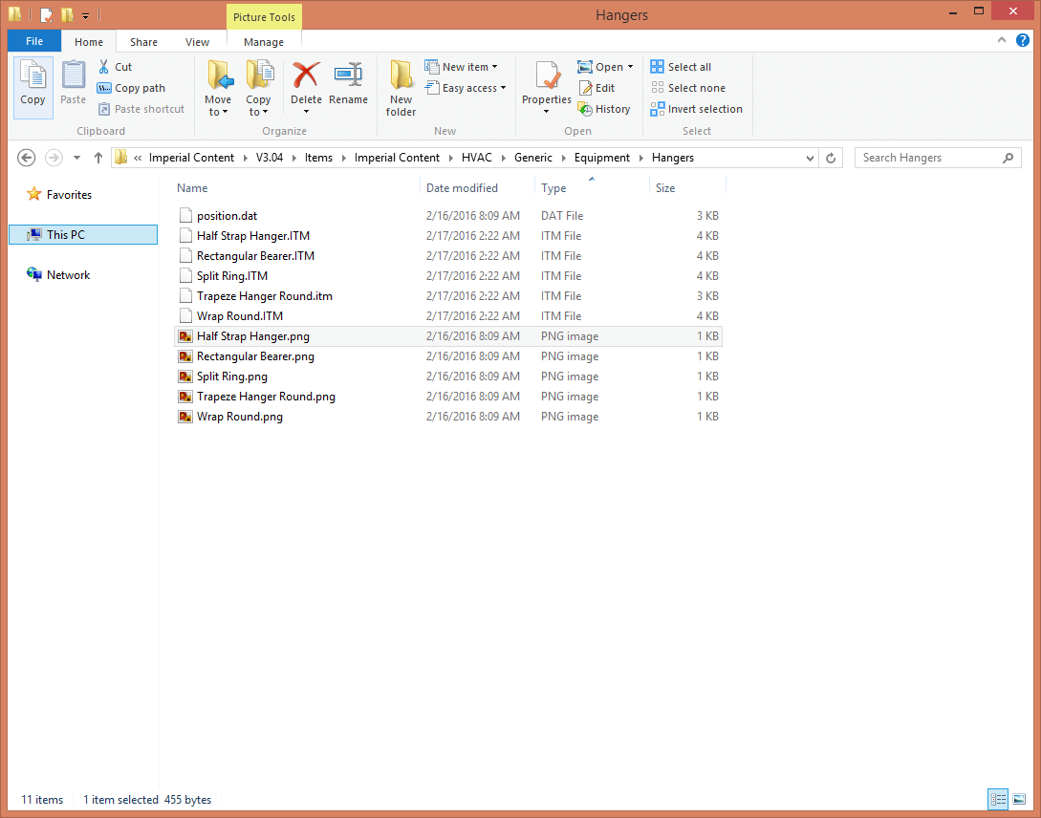Open the View ribbon tab
This screenshot has width=1041, height=818.
[197, 42]
